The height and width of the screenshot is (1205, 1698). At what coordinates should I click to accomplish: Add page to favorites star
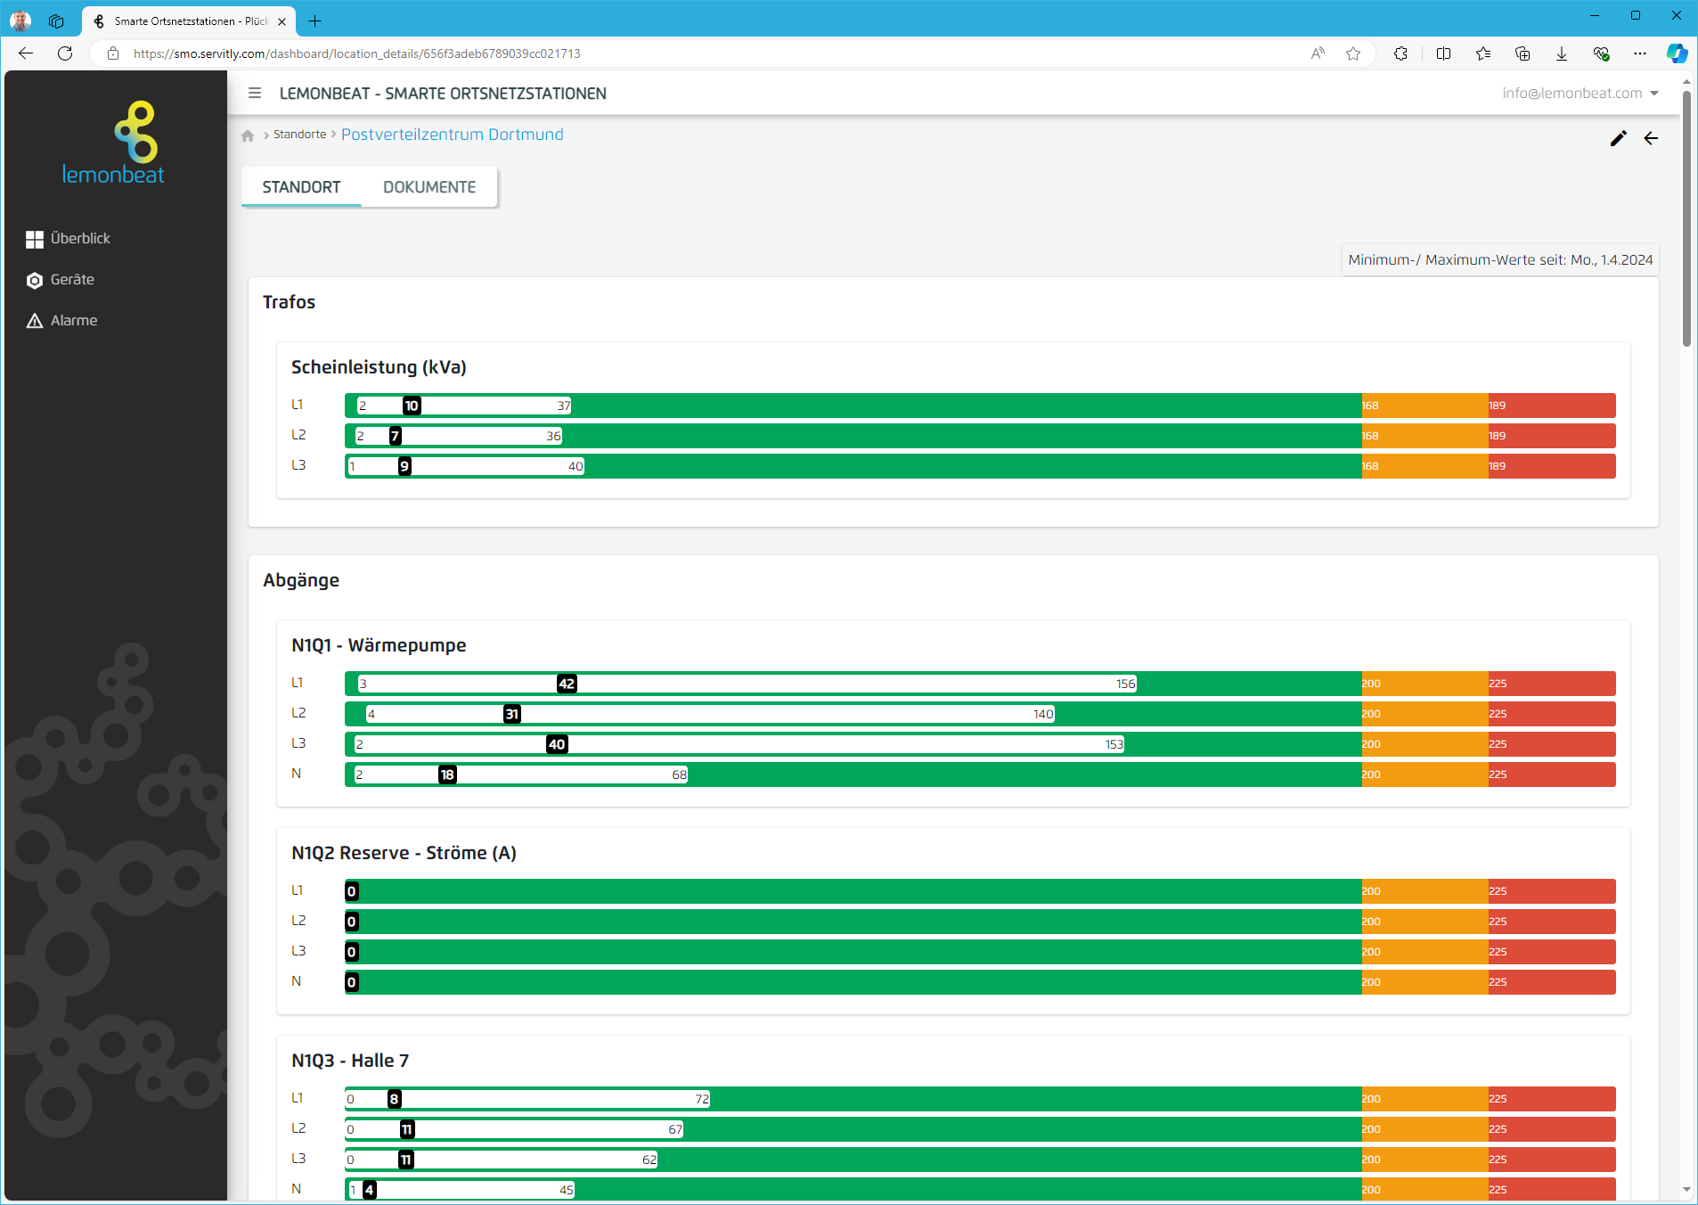pos(1353,53)
